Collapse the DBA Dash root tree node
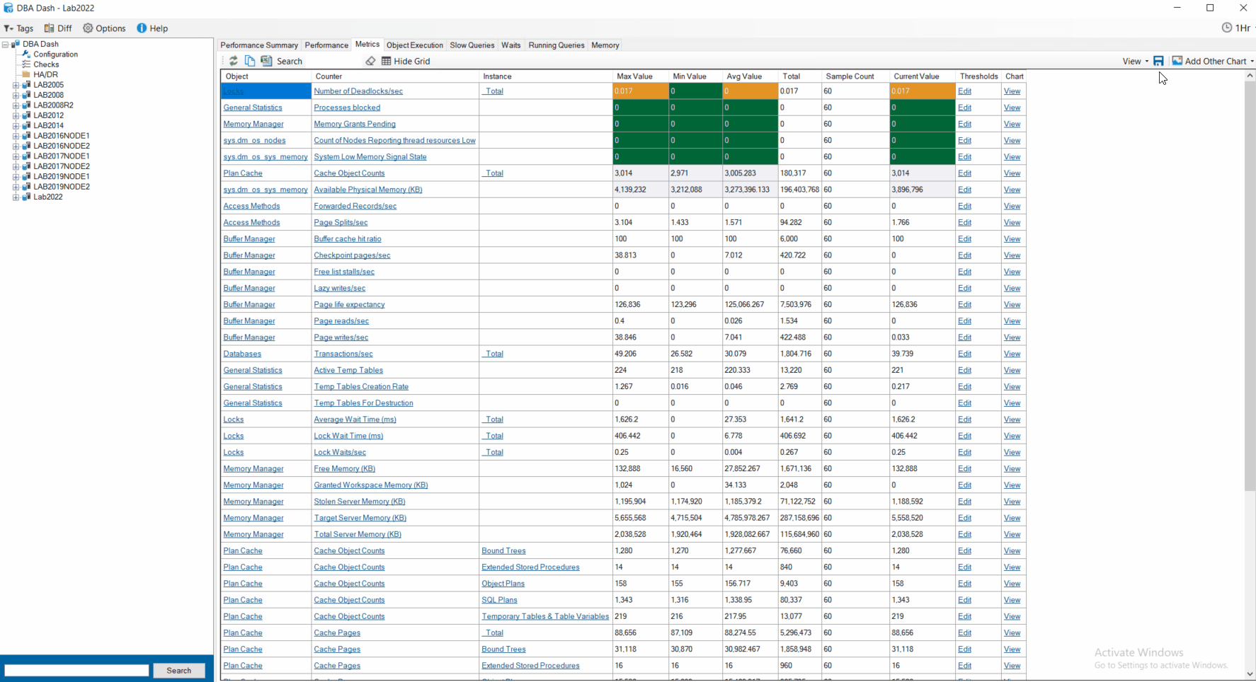This screenshot has width=1256, height=682. [x=6, y=44]
